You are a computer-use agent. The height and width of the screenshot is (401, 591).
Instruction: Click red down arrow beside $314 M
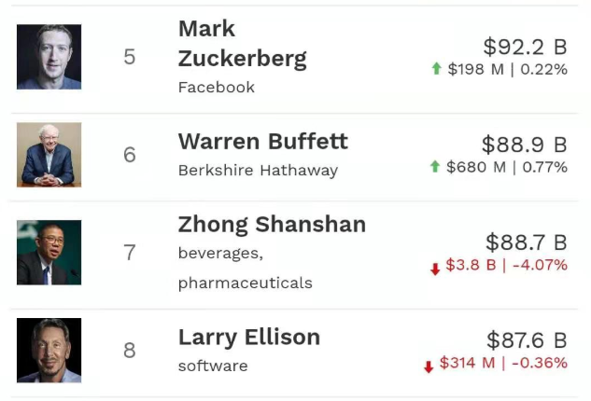point(429,366)
